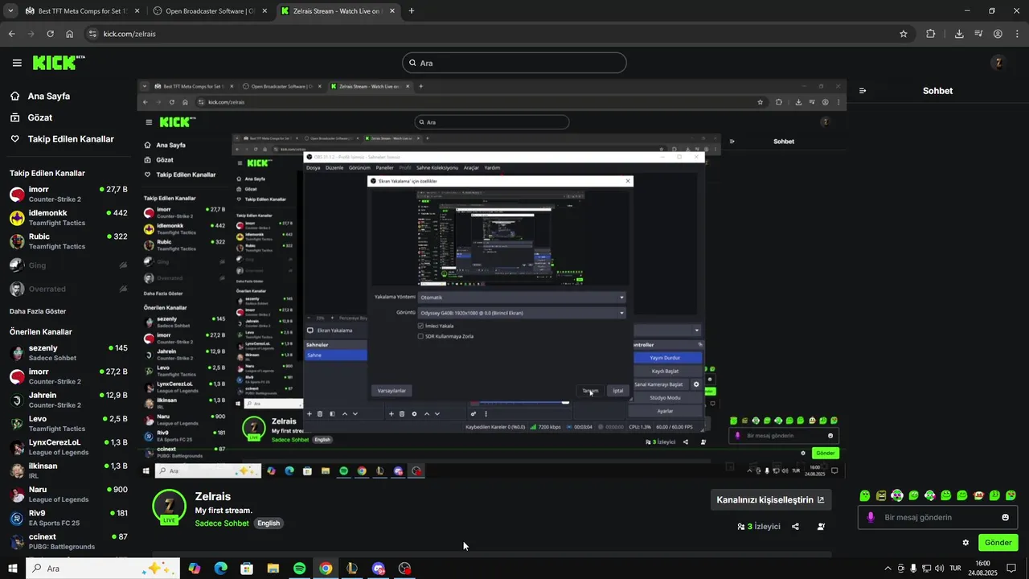The image size is (1029, 579).
Task: Open chat settings gear icon
Action: click(x=965, y=543)
